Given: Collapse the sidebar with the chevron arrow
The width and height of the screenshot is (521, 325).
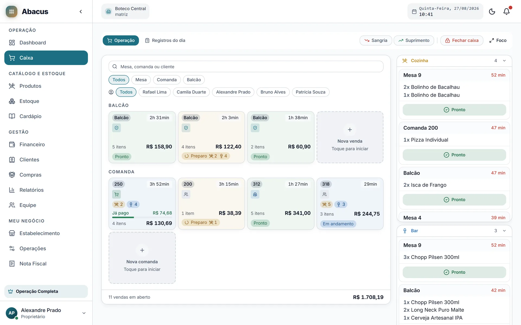Looking at the screenshot, I should (81, 11).
